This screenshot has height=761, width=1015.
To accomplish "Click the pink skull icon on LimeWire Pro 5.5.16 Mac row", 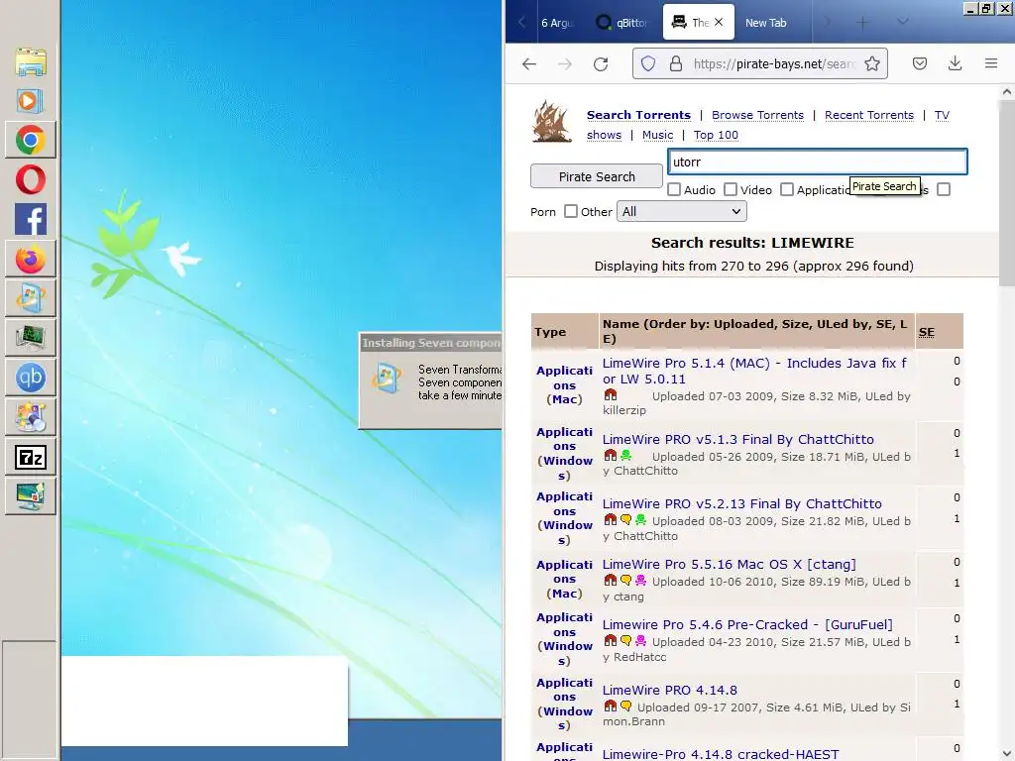I will (641, 581).
